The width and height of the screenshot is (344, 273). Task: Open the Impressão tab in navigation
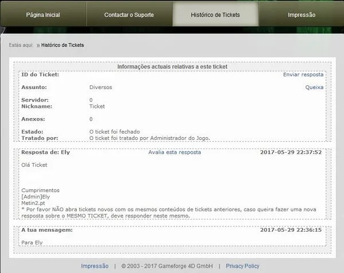302,15
